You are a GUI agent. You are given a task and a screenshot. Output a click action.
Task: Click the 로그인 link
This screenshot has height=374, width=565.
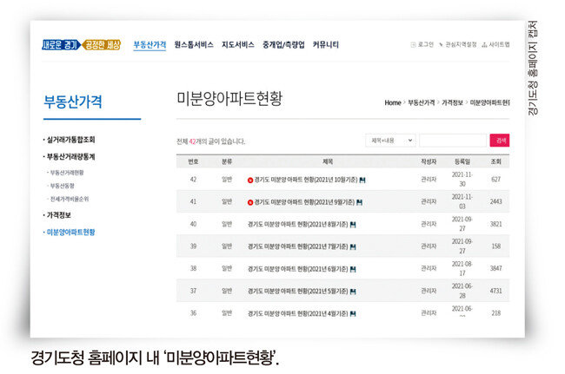425,44
